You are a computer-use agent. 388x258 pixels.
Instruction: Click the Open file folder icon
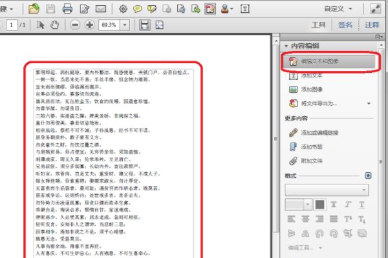pyautogui.click(x=34, y=8)
